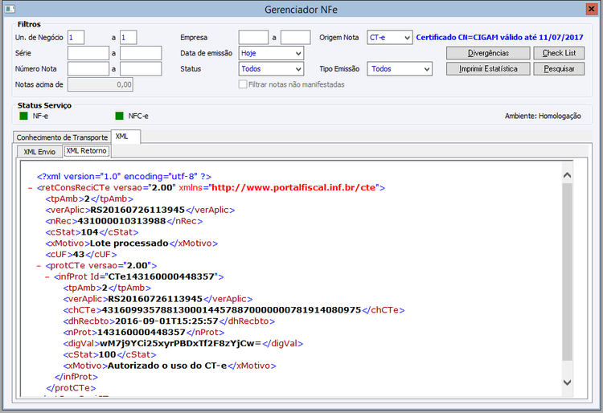The image size is (603, 413).
Task: Click the portalfiscal.inf.br/cte namespace URL
Action: 293,188
